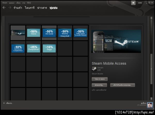The image size is (155, 115).
Task: Open the friends list avatar
Action: click(x=150, y=105)
